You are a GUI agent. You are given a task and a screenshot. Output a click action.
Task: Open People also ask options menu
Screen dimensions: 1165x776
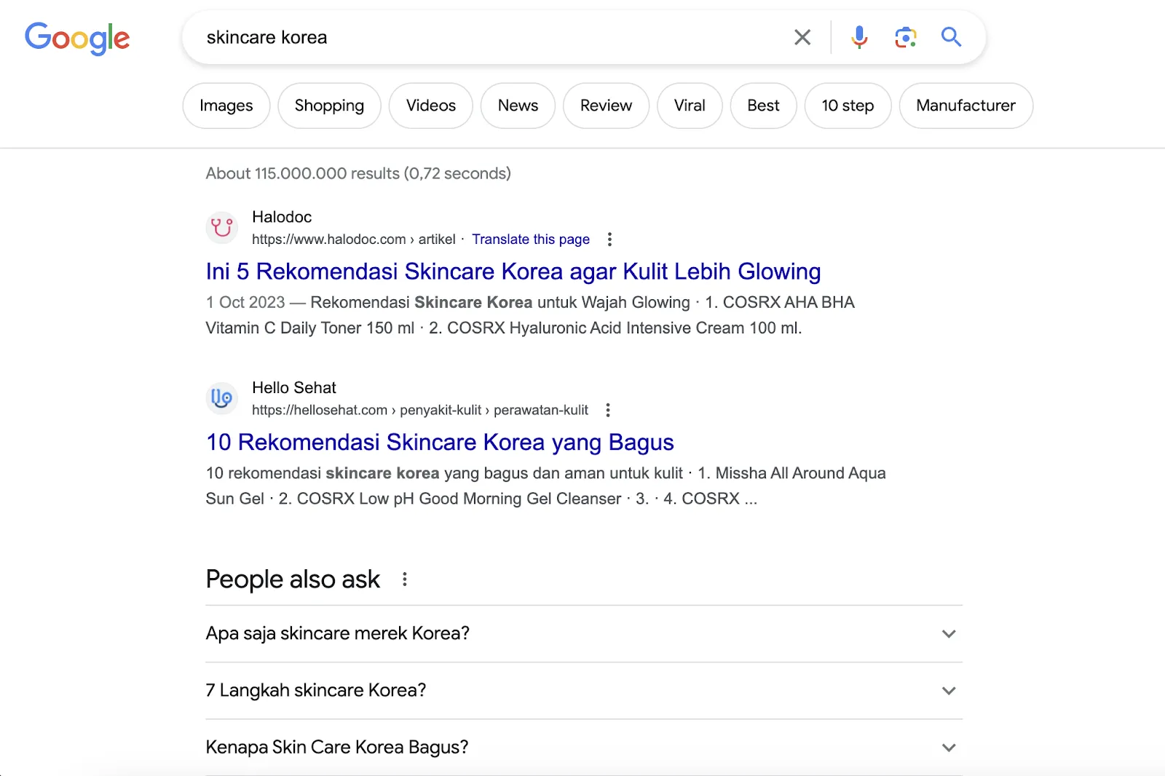pyautogui.click(x=405, y=579)
